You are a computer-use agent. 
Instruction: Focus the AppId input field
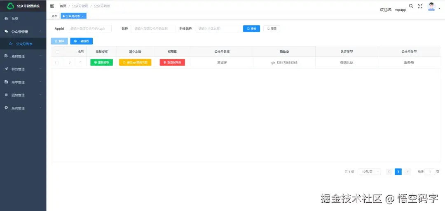[89, 28]
